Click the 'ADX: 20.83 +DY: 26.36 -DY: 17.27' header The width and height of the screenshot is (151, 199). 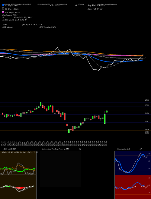20,152
